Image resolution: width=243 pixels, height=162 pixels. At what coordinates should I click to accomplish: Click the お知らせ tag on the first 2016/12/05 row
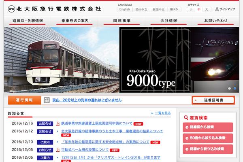coord(45,150)
